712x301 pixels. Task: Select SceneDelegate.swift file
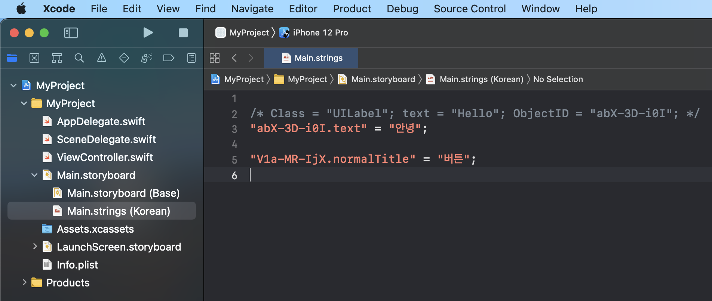coord(102,139)
